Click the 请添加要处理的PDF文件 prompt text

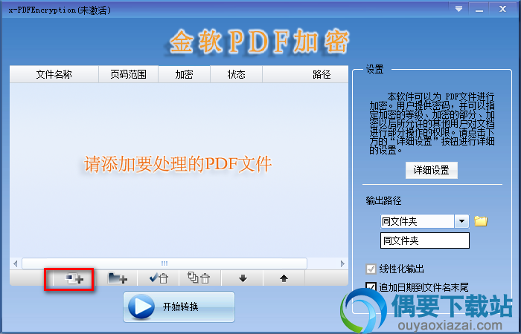(178, 164)
